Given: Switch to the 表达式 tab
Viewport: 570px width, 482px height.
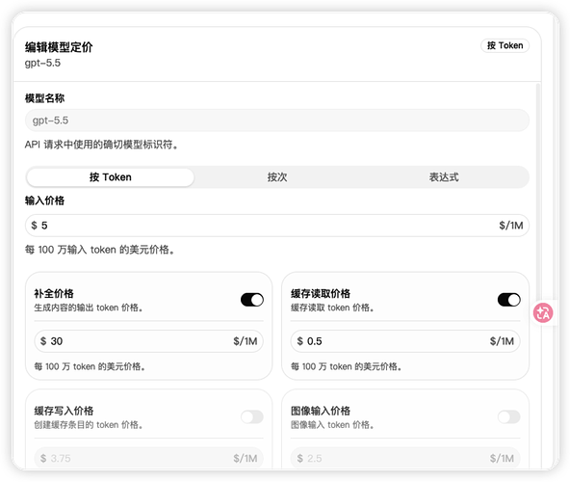Looking at the screenshot, I should point(444,177).
